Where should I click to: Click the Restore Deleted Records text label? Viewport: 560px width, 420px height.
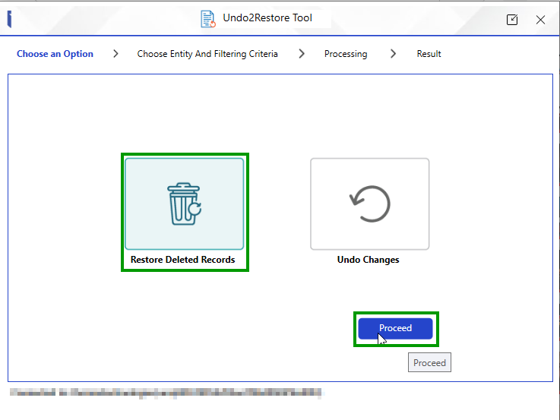(x=183, y=260)
